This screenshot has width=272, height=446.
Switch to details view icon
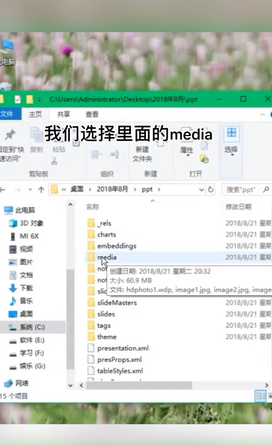[261, 396]
